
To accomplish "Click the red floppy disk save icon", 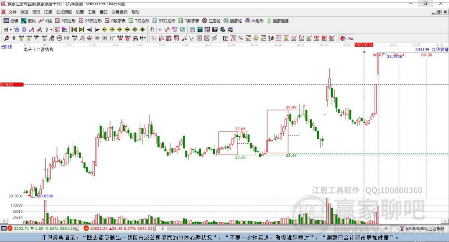I will pyautogui.click(x=215, y=30).
